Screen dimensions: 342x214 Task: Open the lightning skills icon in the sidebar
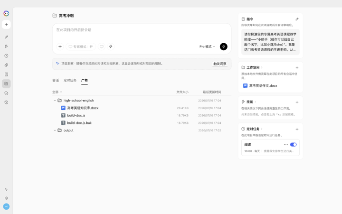pos(6,46)
